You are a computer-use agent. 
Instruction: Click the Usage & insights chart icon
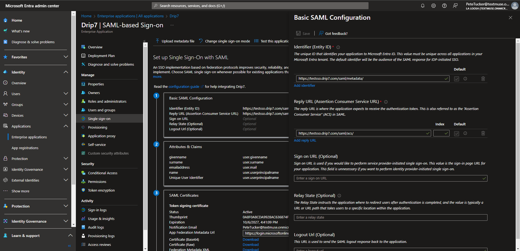coord(83,219)
